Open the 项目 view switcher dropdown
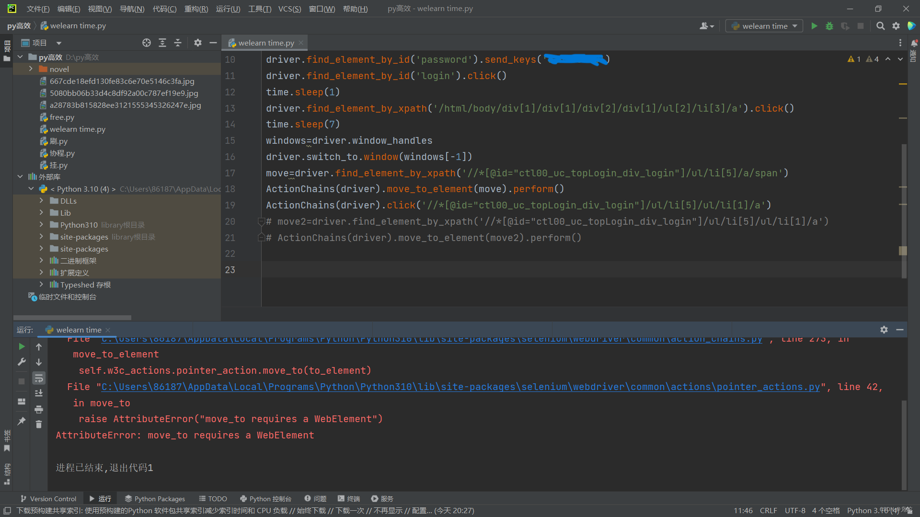The width and height of the screenshot is (920, 517). (58, 43)
